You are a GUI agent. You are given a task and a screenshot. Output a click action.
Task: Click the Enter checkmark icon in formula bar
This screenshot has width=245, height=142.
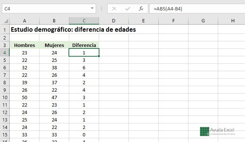[128, 9]
